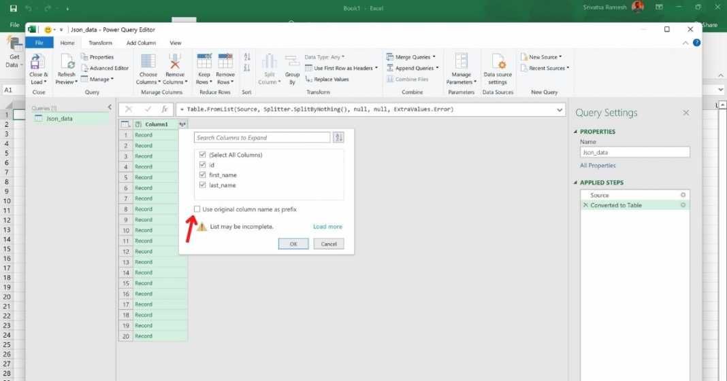
Task: Click the Group By icon
Action: coord(292,62)
